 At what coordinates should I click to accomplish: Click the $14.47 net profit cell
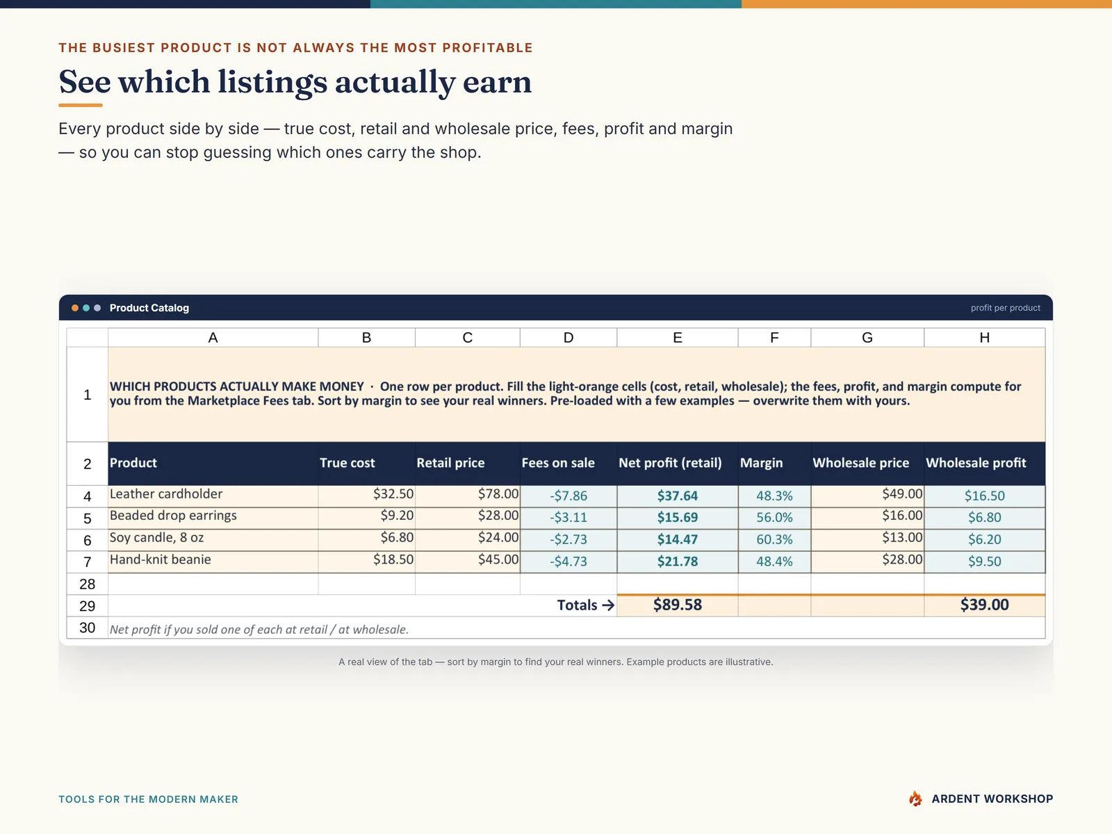point(678,540)
